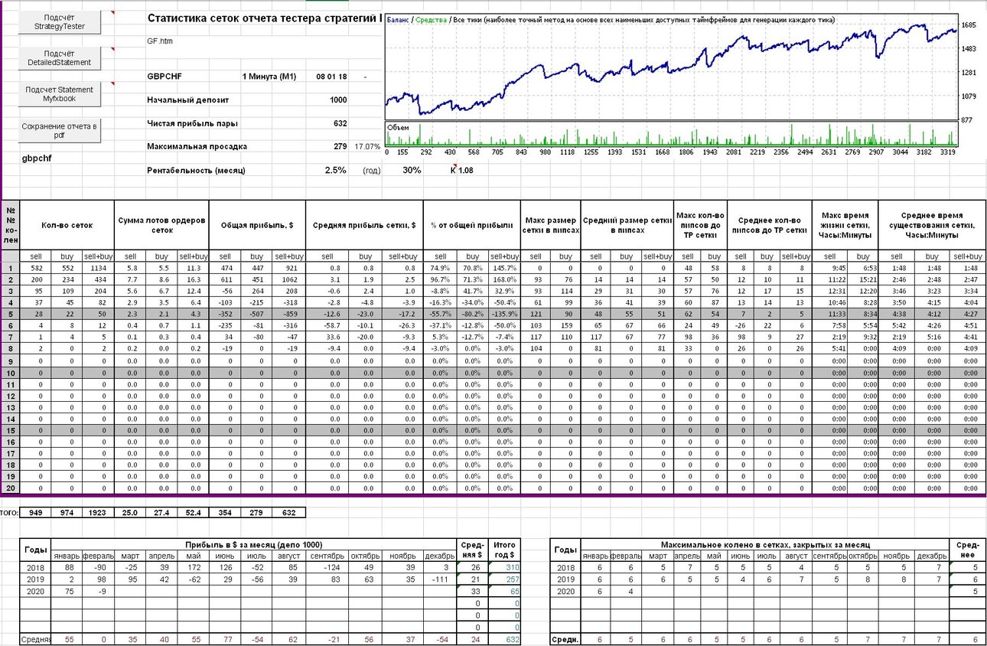This screenshot has width=987, height=646.
Task: Select the uppercase GBPCHF pair cell
Action: (x=164, y=77)
